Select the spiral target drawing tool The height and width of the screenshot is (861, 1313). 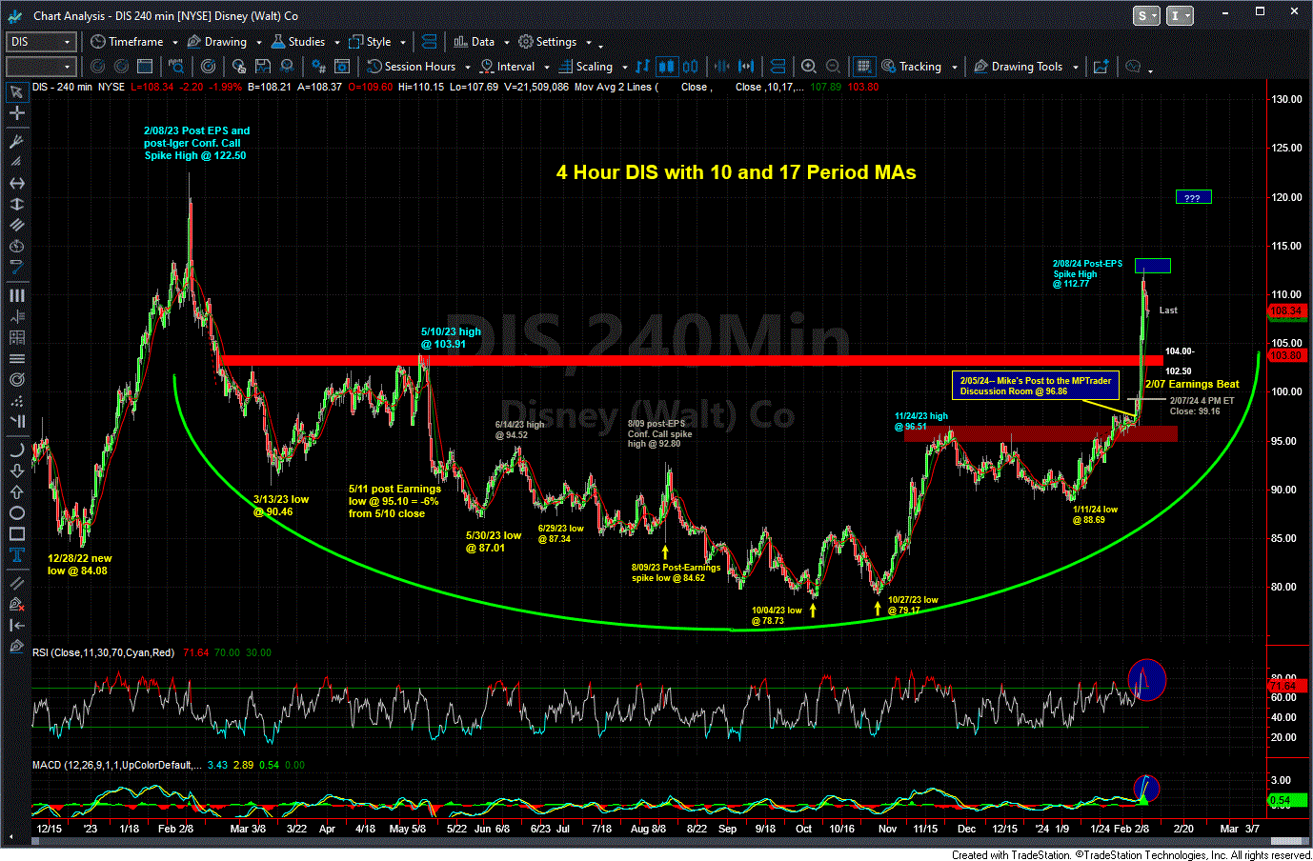[16, 379]
